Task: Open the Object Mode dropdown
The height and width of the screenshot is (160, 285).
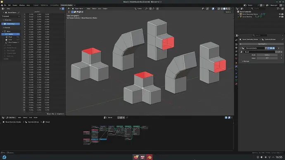Action: [78, 9]
